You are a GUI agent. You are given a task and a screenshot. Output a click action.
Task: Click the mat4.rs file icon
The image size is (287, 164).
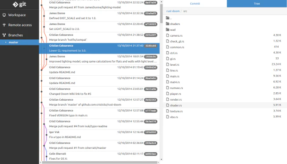click(167, 82)
